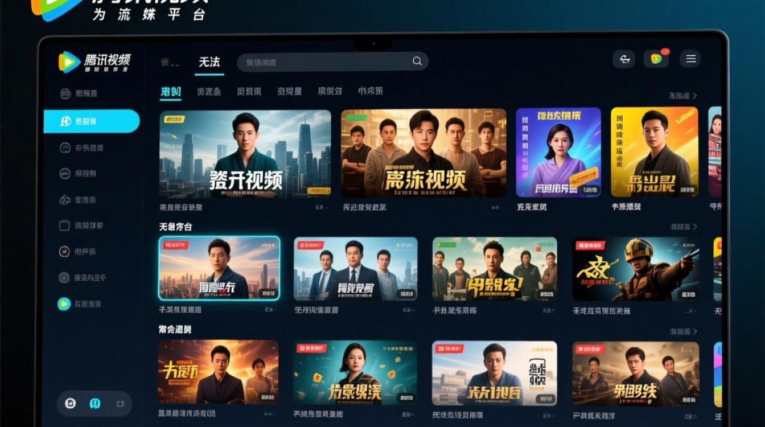
Task: Click the cyan bookmark icon in the bottom sidebar pill
Action: pyautogui.click(x=94, y=404)
